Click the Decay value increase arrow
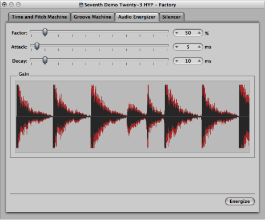This screenshot has height=220, width=265. click(199, 61)
